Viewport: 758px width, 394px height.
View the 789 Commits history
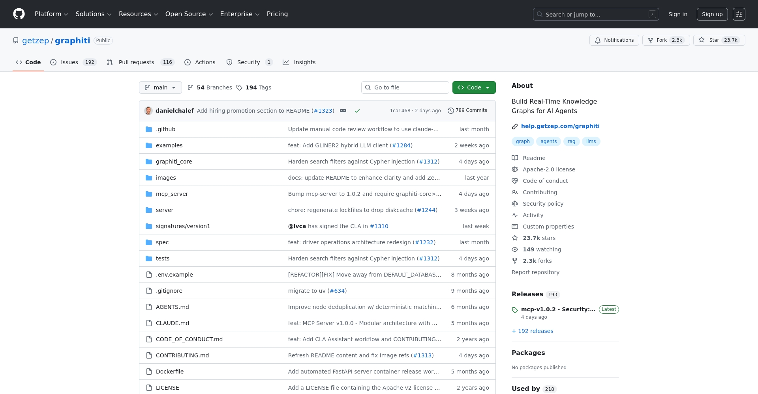pyautogui.click(x=467, y=110)
